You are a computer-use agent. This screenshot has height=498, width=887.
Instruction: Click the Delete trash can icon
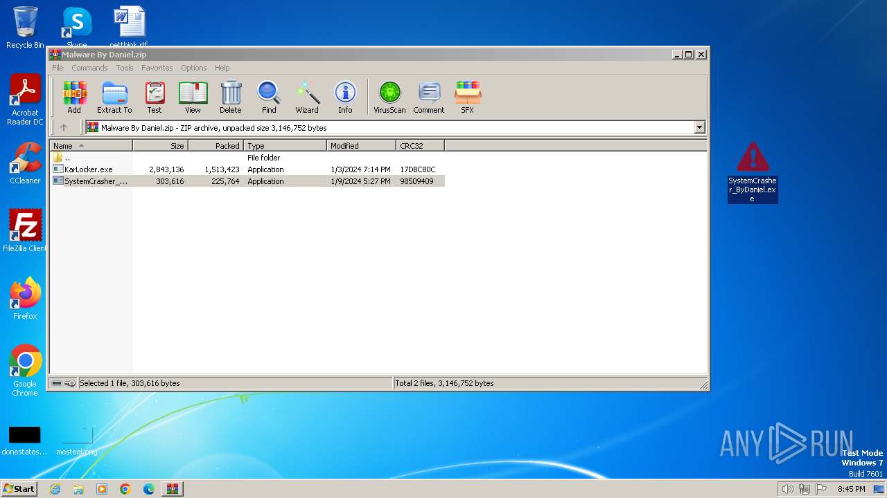[x=231, y=98]
